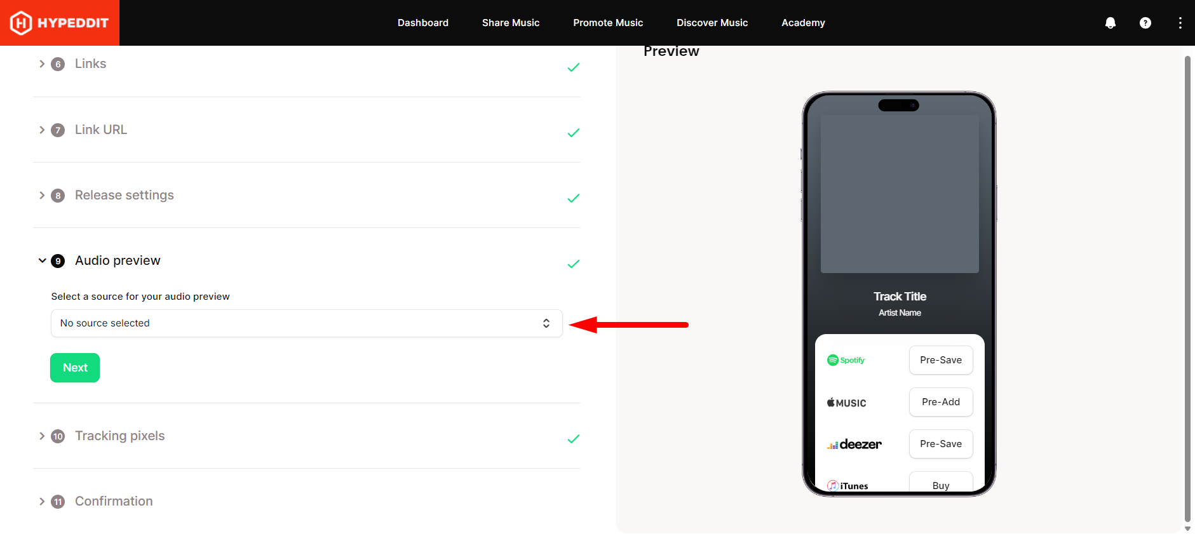Viewport: 1195px width, 550px height.
Task: Expand the Links section
Action: tap(90, 64)
